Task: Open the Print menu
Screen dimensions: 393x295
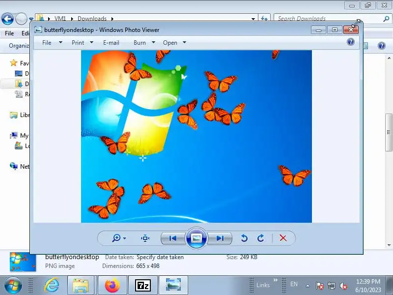Action: (x=78, y=43)
